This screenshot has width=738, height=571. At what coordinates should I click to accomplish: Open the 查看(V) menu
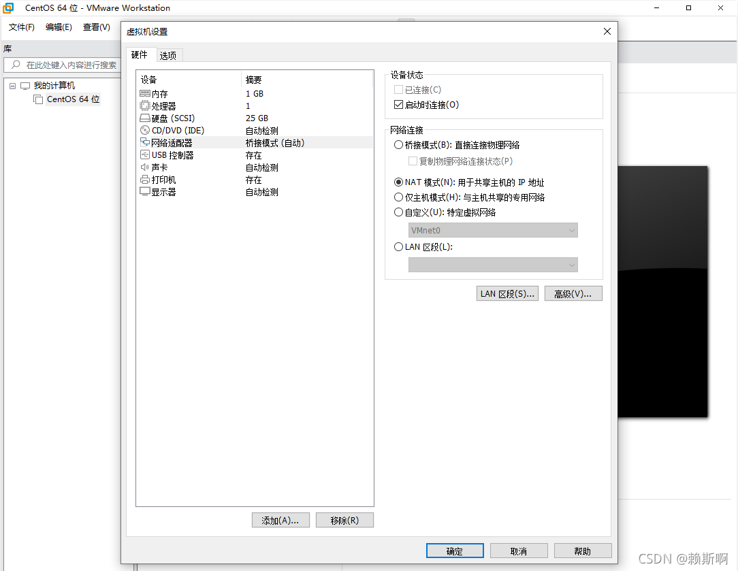click(x=97, y=27)
